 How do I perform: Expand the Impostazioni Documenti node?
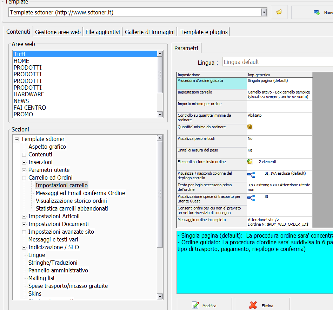coord(24,224)
